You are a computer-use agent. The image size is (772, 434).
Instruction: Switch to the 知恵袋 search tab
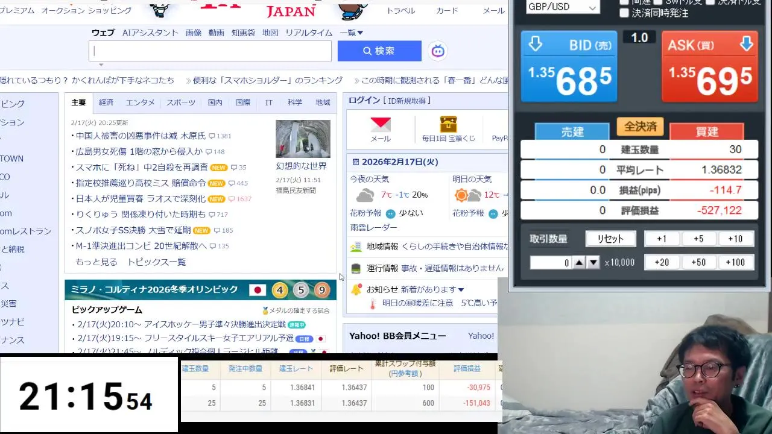tap(243, 33)
